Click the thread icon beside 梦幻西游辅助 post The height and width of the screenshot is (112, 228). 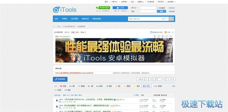coord(57,107)
